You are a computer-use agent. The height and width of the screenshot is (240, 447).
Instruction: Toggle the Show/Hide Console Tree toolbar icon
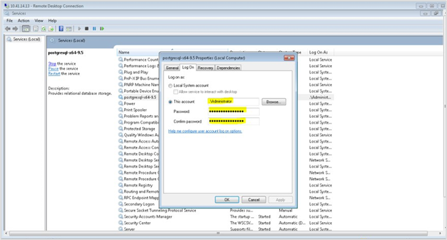point(26,29)
